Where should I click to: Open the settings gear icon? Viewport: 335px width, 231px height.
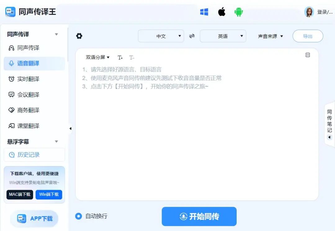tap(79, 36)
